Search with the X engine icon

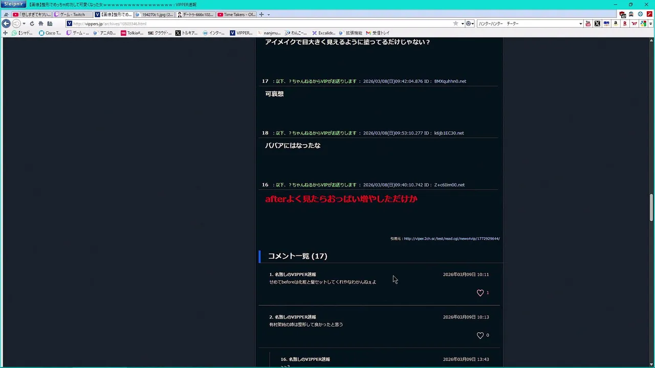(x=597, y=24)
